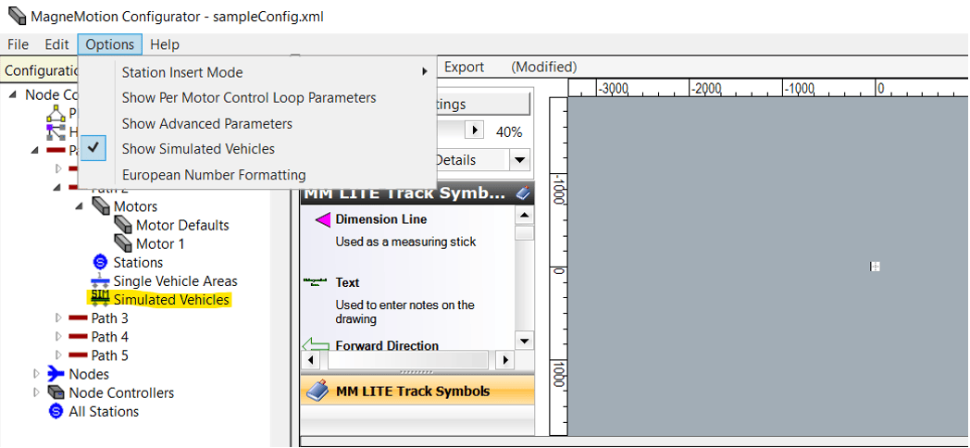Select Path 4 in the tree

[109, 337]
